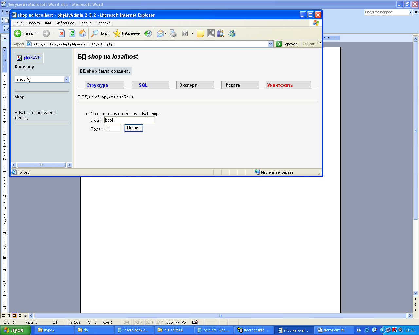The width and height of the screenshot is (419, 335).
Task: Click Word horizontal scrollbar right arrow
Action: tap(410, 316)
